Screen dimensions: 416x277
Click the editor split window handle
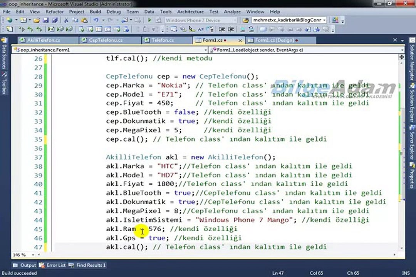402,57
